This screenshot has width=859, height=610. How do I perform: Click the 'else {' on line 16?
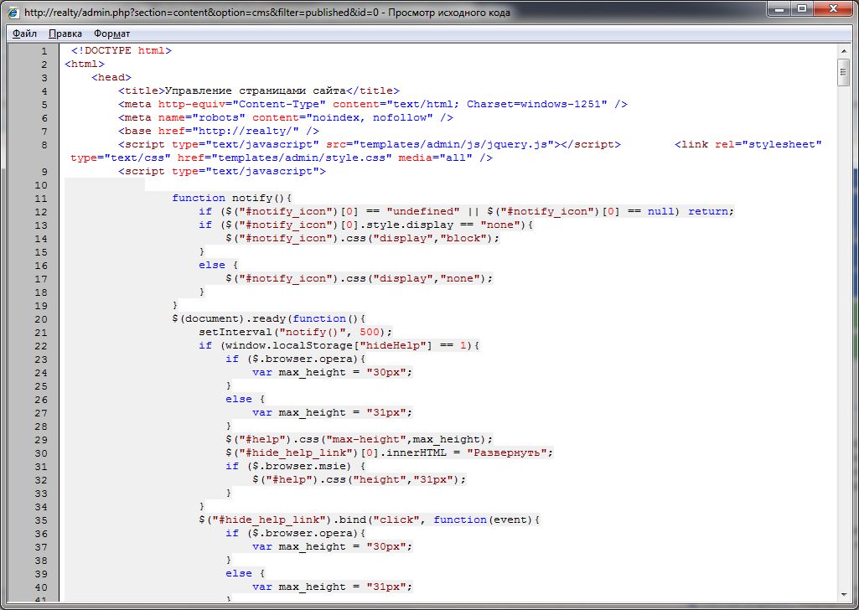tap(219, 265)
